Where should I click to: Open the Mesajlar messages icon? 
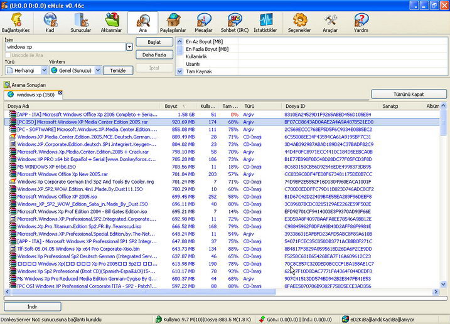coord(203,20)
